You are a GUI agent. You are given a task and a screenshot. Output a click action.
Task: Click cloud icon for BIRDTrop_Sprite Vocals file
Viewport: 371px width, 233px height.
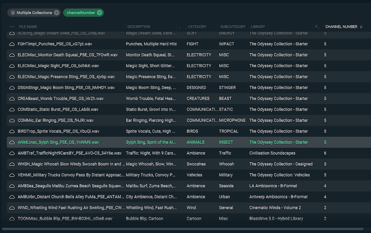pyautogui.click(x=12, y=131)
